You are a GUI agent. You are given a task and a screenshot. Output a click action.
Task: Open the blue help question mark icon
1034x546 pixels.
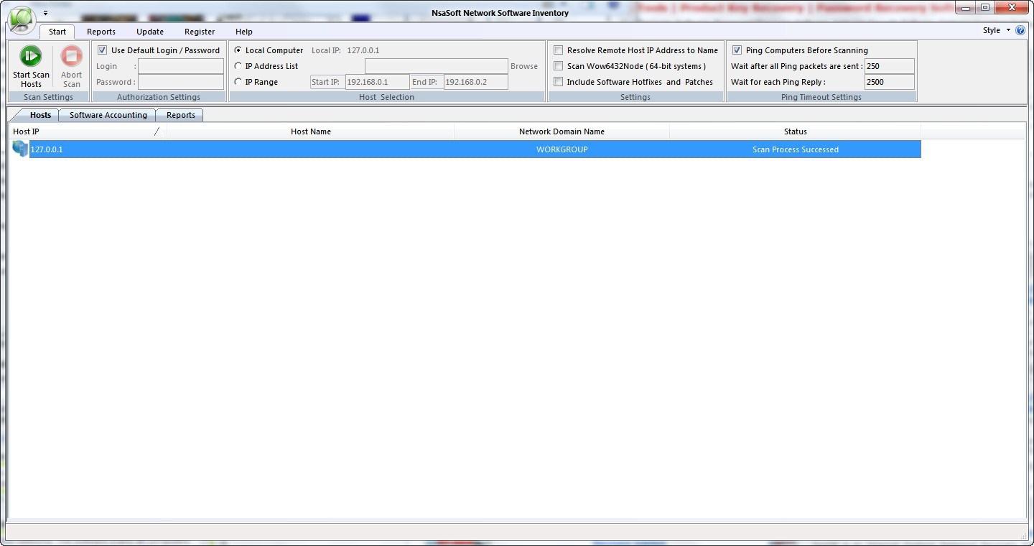click(x=1020, y=30)
